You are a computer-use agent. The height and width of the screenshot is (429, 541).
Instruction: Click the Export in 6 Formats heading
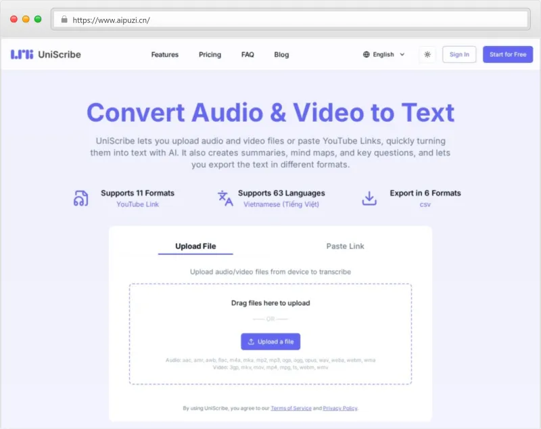(425, 193)
